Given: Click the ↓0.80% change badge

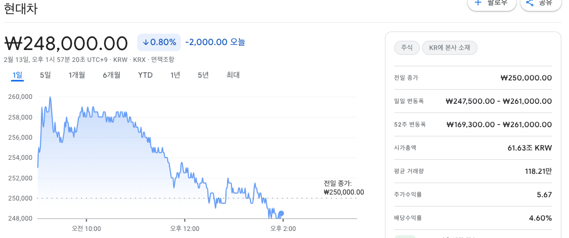Looking at the screenshot, I should click(x=159, y=42).
